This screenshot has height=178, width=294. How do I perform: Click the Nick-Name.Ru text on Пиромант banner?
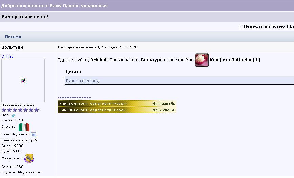[x=164, y=110]
